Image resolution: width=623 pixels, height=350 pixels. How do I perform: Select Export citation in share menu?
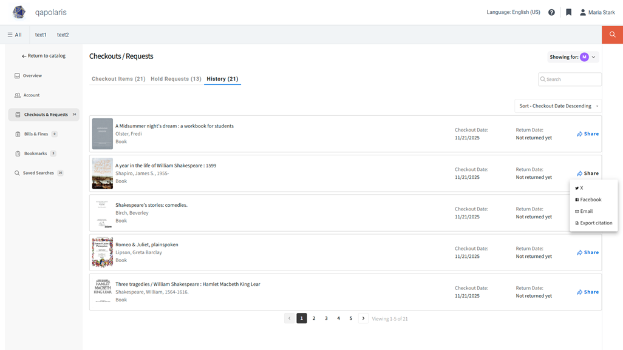point(594,223)
